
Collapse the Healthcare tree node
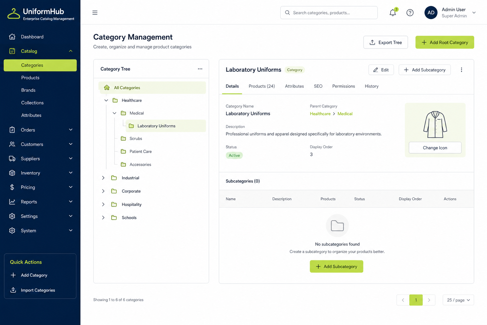(106, 100)
